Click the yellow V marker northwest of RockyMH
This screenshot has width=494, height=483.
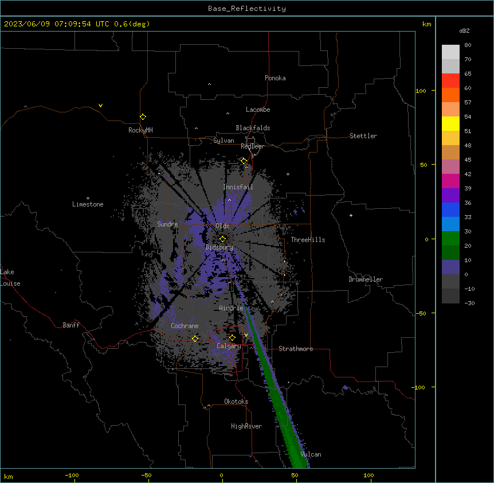(x=100, y=106)
